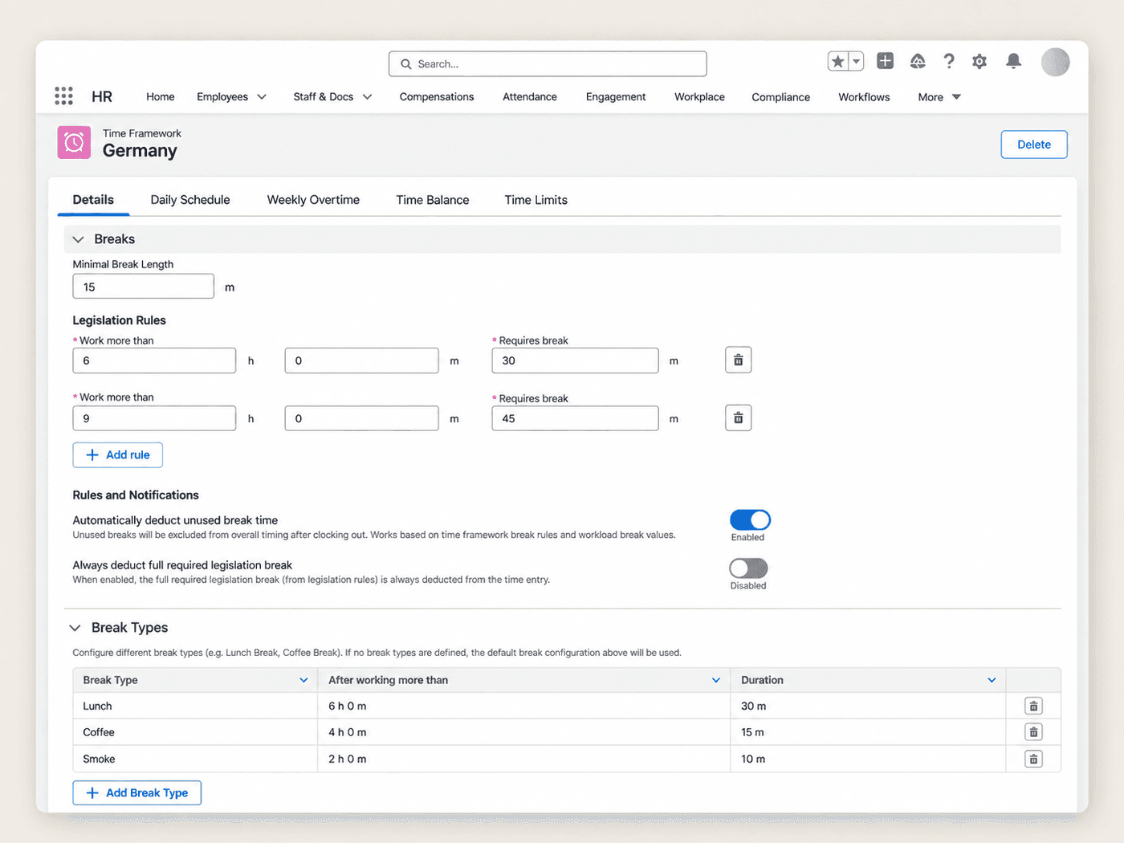Click the search magnifier icon
Viewport: 1124px width, 843px height.
tap(406, 64)
